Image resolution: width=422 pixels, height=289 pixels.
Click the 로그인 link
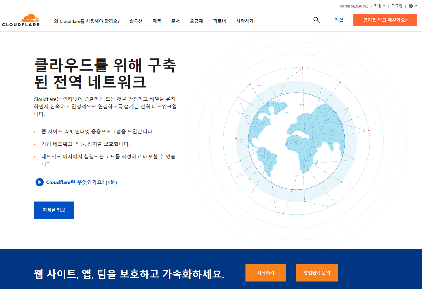tap(397, 6)
